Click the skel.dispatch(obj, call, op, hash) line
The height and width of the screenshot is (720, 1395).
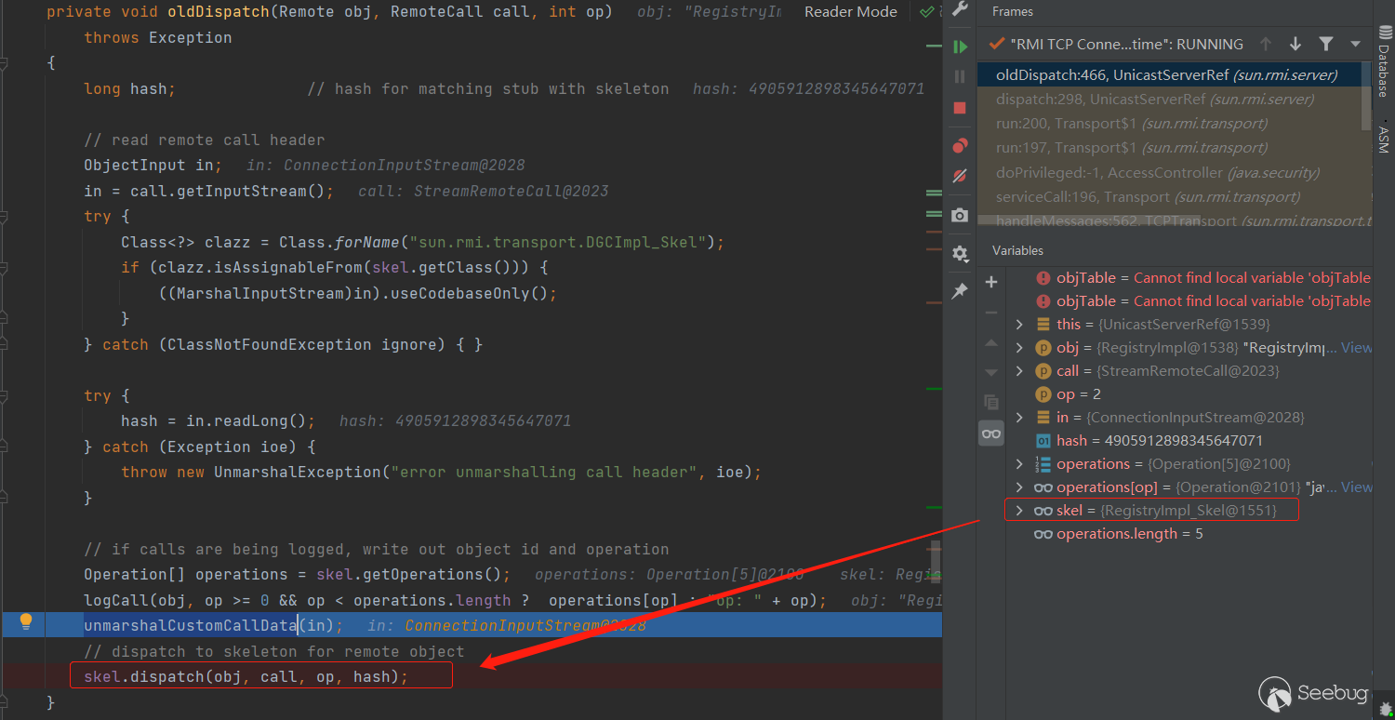point(246,676)
